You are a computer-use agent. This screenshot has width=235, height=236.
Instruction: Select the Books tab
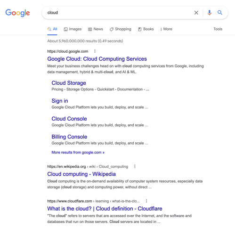146,29
